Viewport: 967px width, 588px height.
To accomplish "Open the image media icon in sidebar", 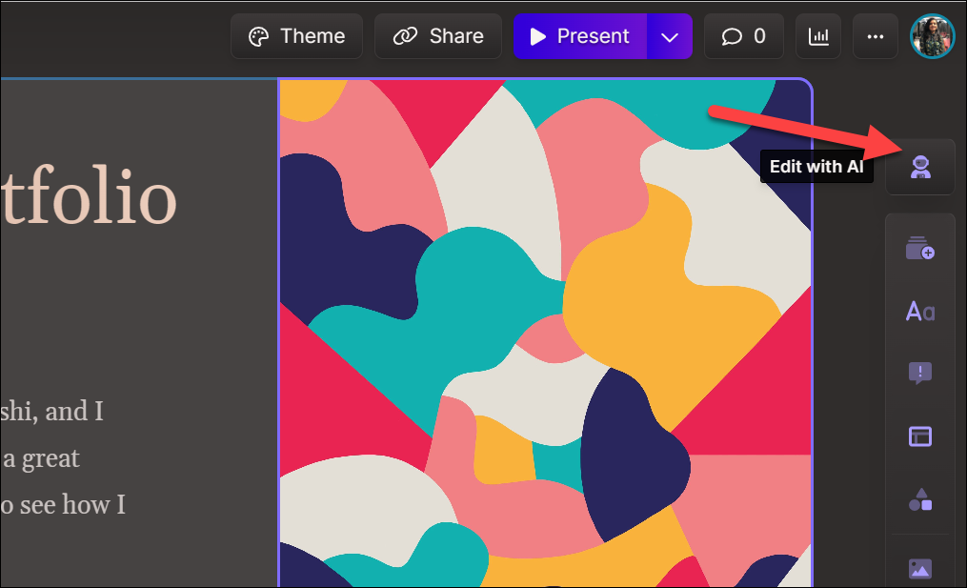I will pos(919,568).
